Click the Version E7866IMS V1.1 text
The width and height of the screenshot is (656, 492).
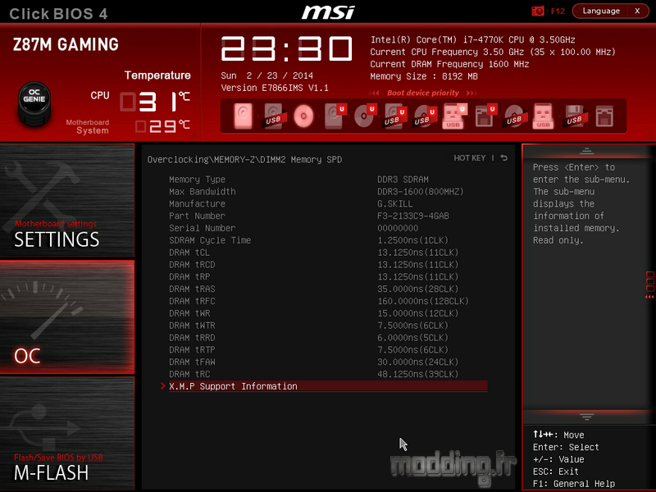point(275,88)
